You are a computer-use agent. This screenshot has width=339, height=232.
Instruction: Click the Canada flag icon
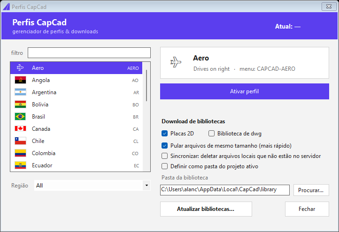tap(20, 128)
